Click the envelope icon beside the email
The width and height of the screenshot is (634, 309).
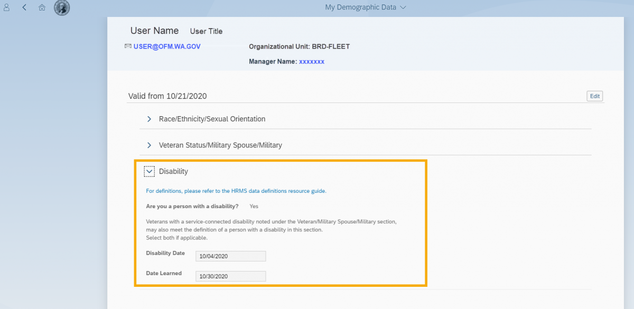click(128, 46)
